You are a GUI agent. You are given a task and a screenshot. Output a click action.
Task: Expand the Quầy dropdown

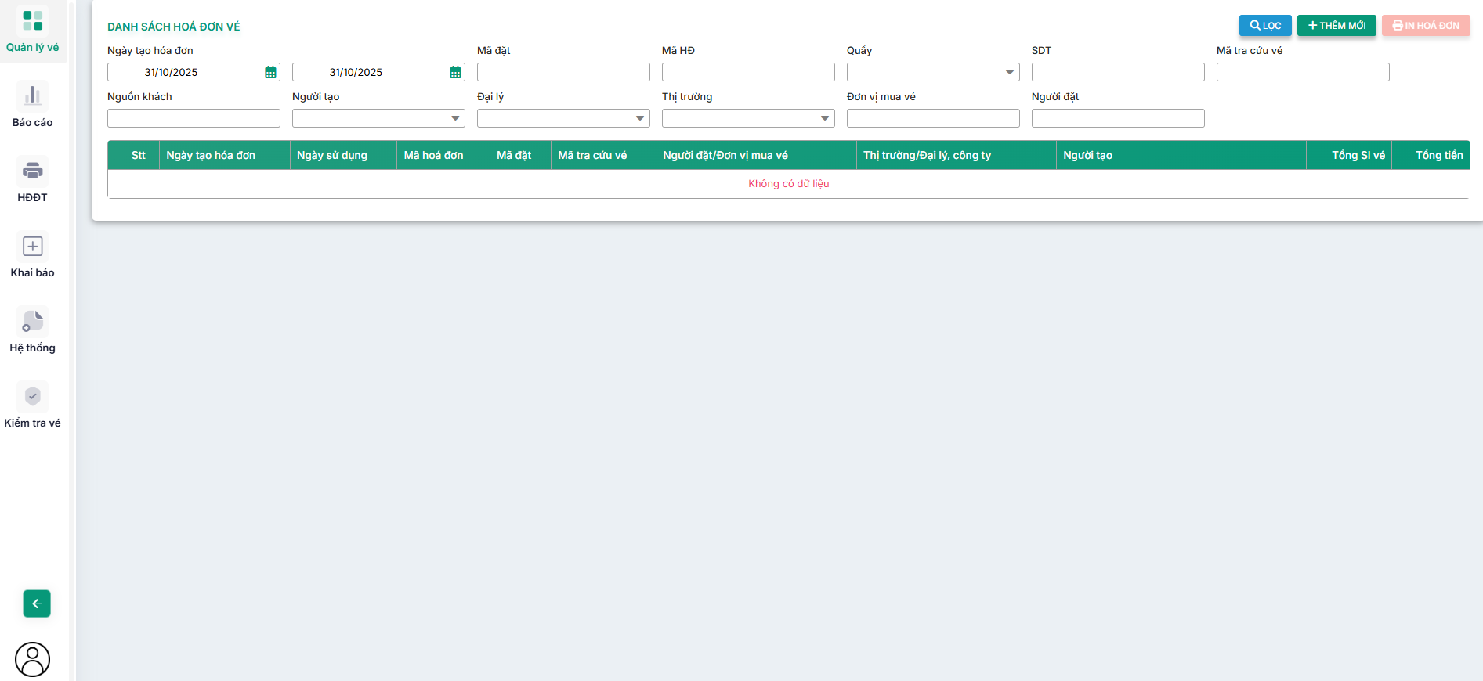1009,73
